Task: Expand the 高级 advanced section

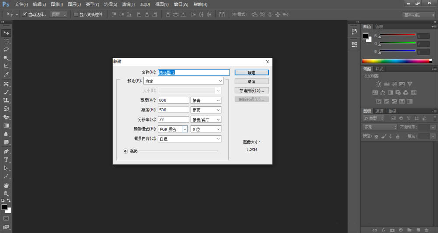Action: (125, 151)
